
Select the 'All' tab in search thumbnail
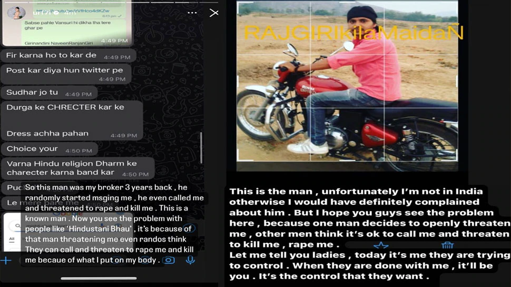12,239
